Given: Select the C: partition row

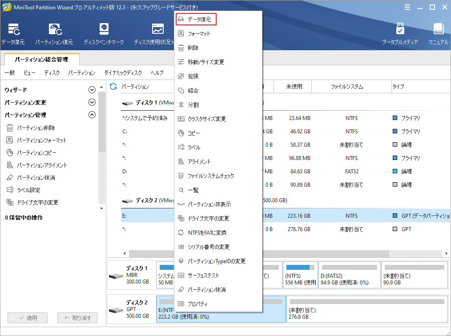Looking at the screenshot, I should coord(286,132).
